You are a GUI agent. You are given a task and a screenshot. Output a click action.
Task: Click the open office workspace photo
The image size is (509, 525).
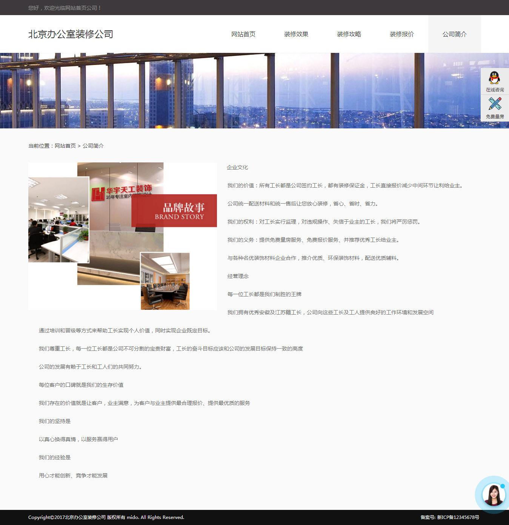[58, 219]
